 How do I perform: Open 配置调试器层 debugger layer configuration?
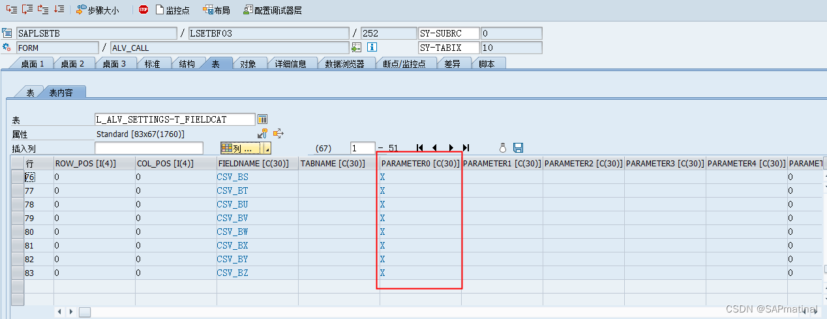tap(273, 10)
